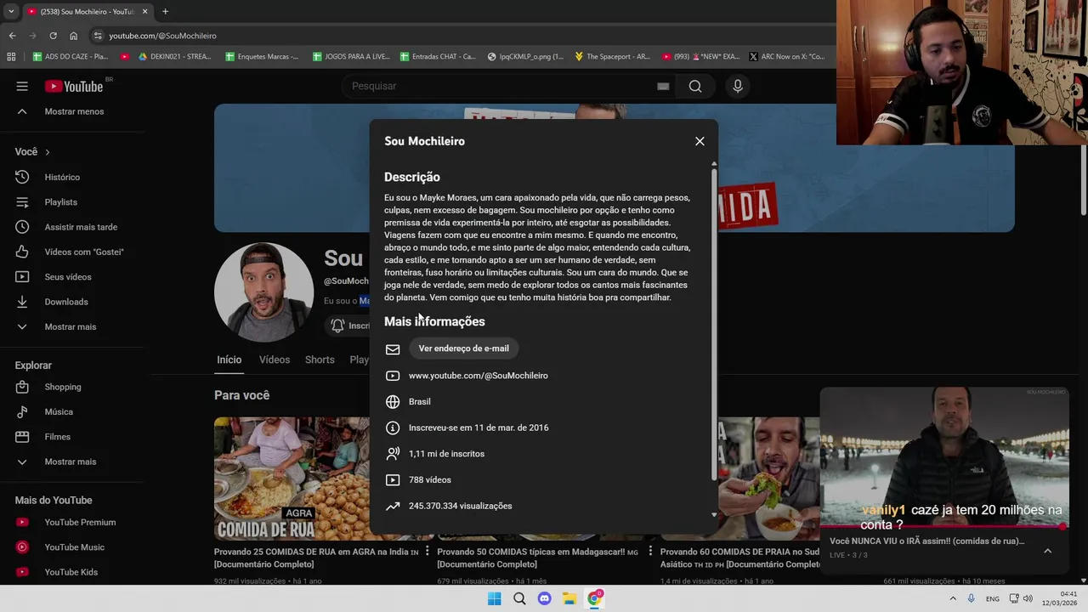The image size is (1088, 612).
Task: Click the Pesquisar search input
Action: [510, 86]
